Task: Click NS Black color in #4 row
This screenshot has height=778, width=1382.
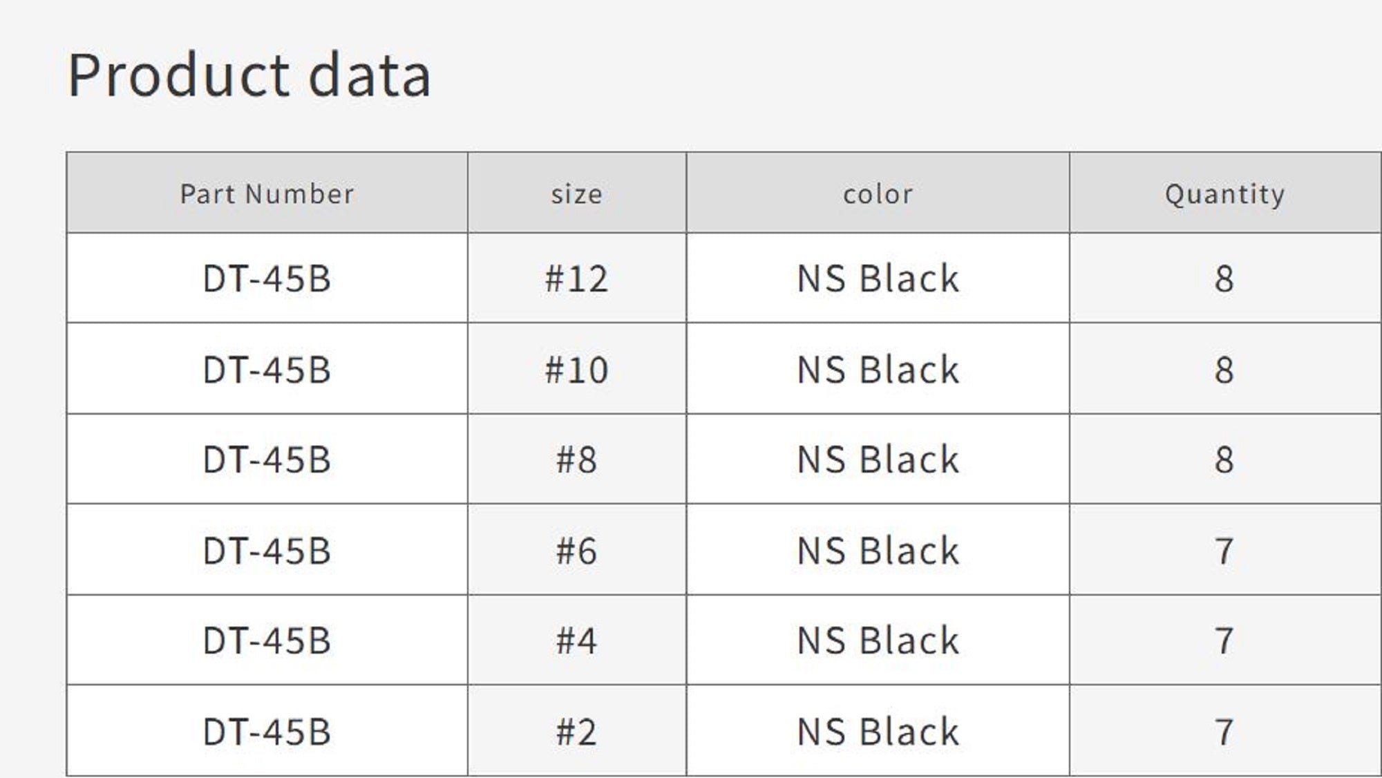Action: pyautogui.click(x=878, y=641)
